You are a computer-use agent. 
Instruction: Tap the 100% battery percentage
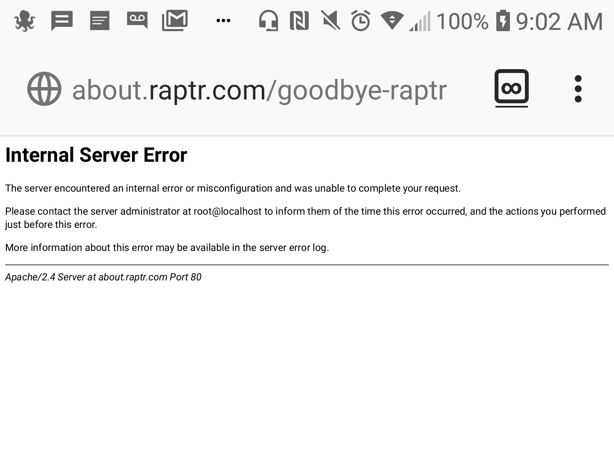tap(462, 21)
